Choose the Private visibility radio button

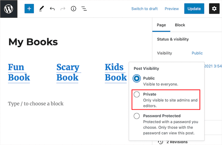click(137, 94)
